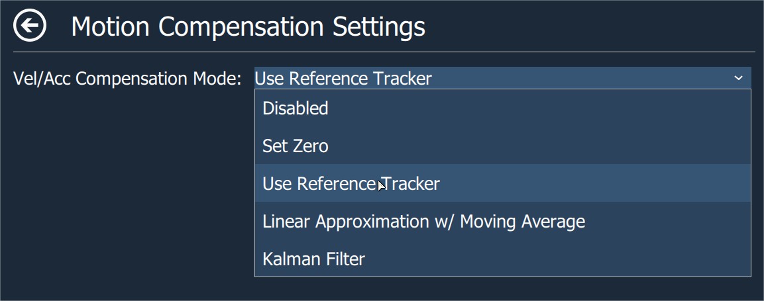764x301 pixels.
Task: Click the Motion Compensation Settings title
Action: (x=248, y=27)
